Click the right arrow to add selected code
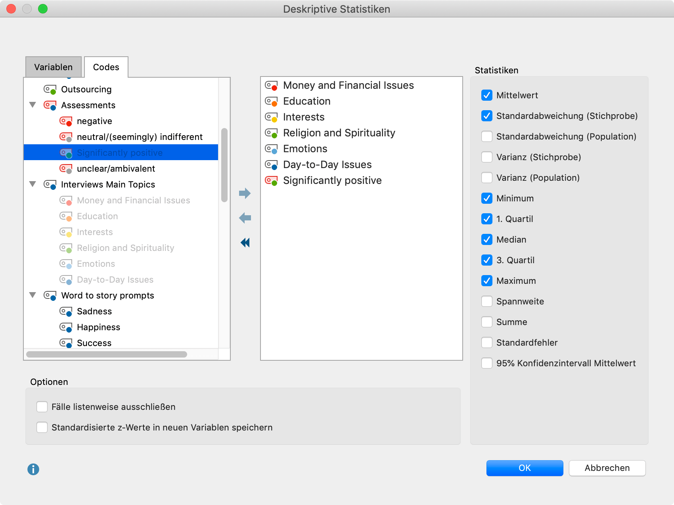The height and width of the screenshot is (505, 674). [x=245, y=193]
